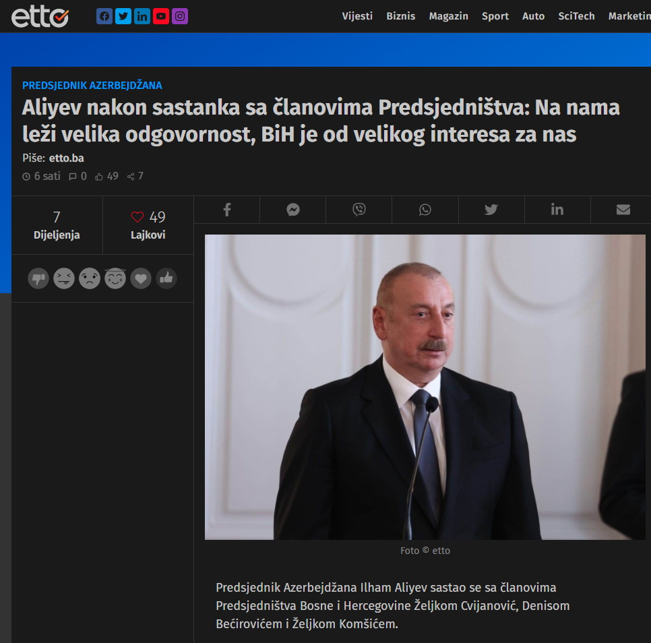Share article via Messenger icon

[x=293, y=210]
